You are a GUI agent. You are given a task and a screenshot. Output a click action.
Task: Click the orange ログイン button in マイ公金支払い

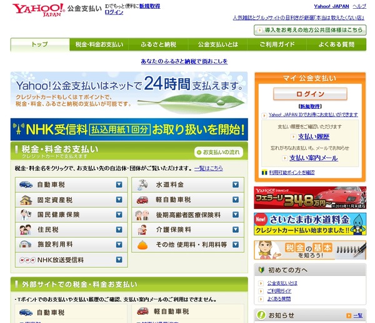click(x=310, y=94)
